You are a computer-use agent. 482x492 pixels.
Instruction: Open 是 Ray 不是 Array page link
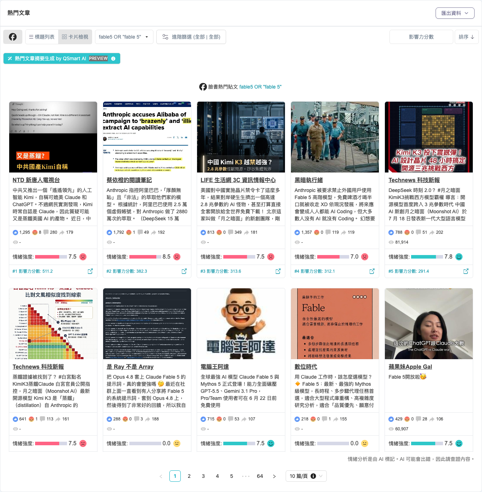tap(130, 367)
